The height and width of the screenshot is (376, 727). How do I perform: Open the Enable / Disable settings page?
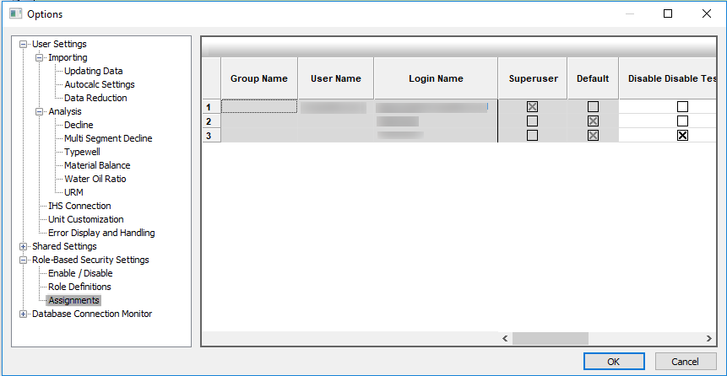tap(80, 273)
